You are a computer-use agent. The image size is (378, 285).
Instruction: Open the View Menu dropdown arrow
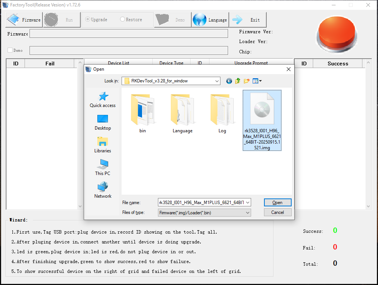tap(260, 81)
